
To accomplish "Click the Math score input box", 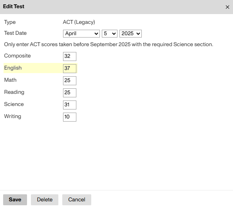I will tap(70, 81).
